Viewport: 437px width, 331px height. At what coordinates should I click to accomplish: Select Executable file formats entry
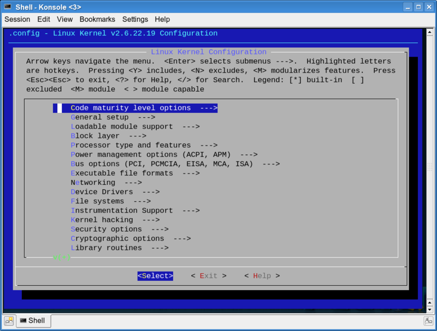click(135, 173)
